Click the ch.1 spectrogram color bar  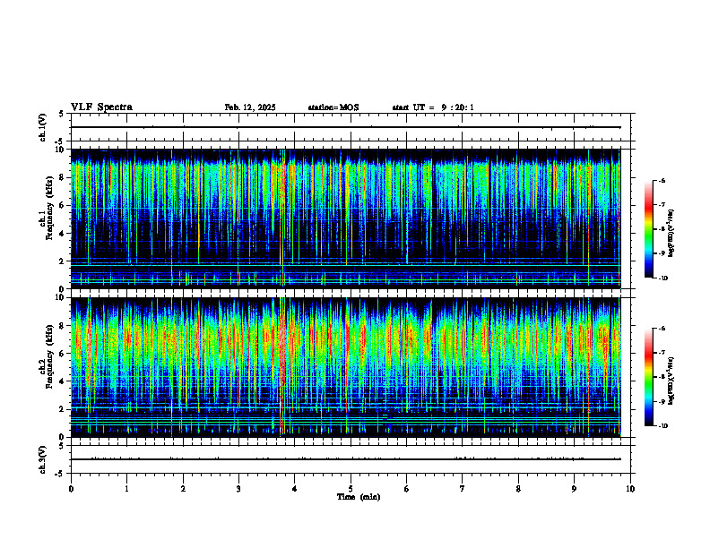(x=649, y=229)
